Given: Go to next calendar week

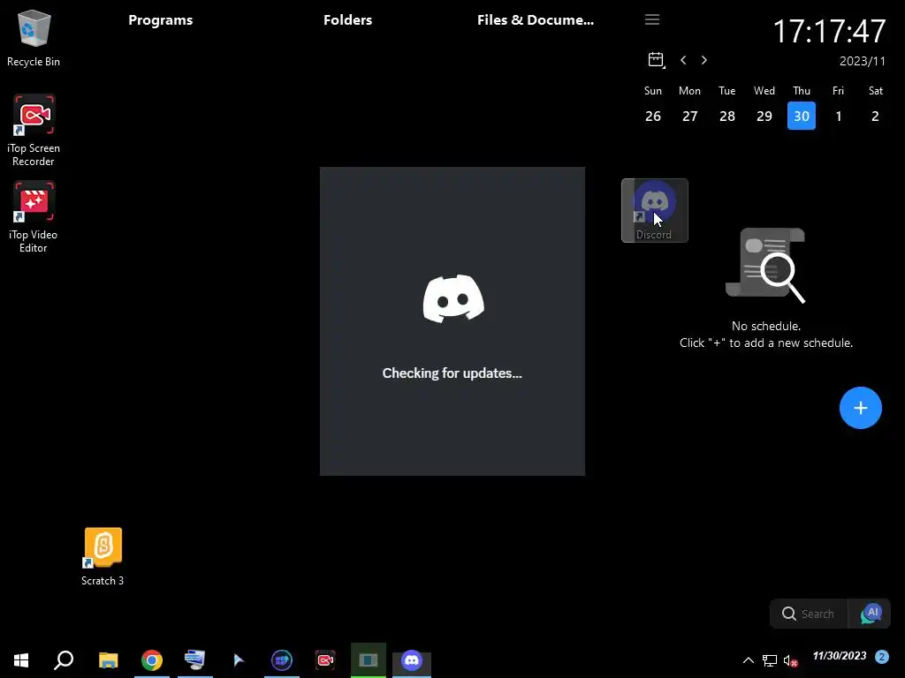Looking at the screenshot, I should tap(704, 60).
